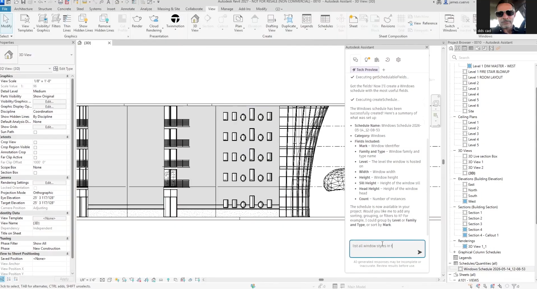Viewport: 537px width, 289px height.
Task: Click the horizontal scrollbar thumb in the view
Action: tap(321, 280)
